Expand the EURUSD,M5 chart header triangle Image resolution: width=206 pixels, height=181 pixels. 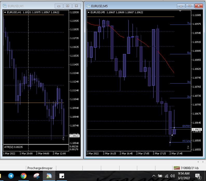click(88, 12)
